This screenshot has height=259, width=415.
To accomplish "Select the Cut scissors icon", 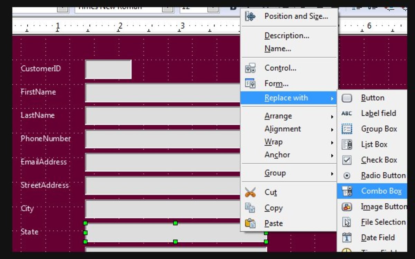I will [251, 192].
